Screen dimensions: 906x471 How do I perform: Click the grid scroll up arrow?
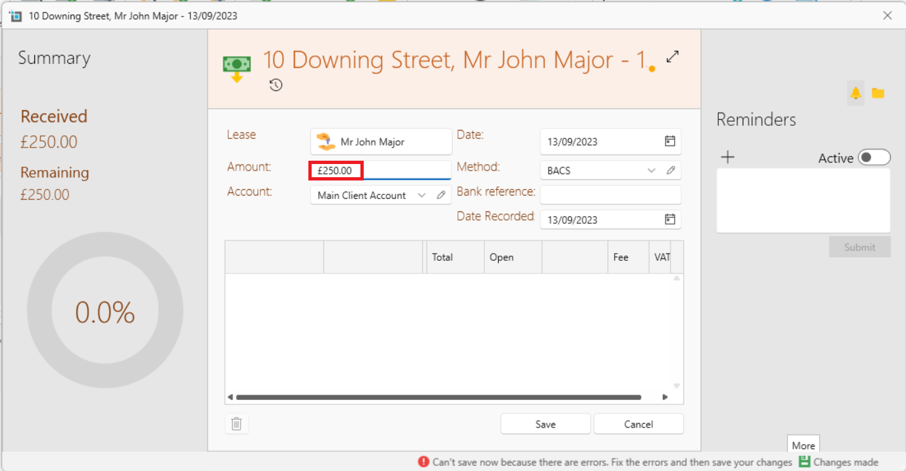[x=677, y=279]
